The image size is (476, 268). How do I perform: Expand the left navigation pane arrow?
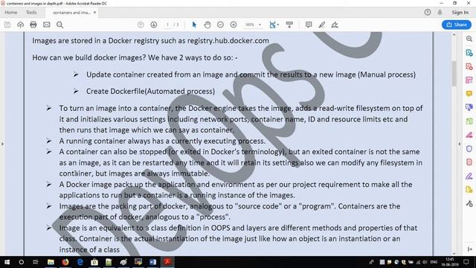[2, 144]
